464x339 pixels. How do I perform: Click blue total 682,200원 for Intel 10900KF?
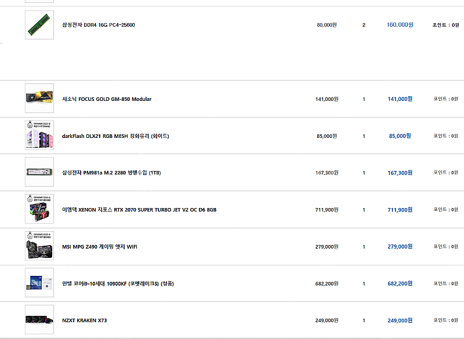point(400,283)
